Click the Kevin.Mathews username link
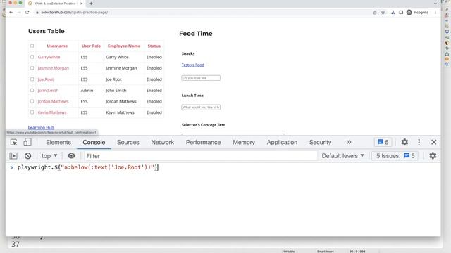This screenshot has height=253, width=451. [x=52, y=112]
